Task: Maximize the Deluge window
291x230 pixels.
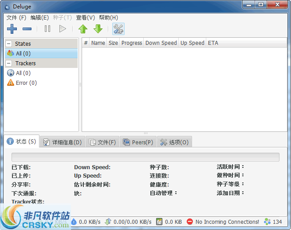Action: [261, 4]
